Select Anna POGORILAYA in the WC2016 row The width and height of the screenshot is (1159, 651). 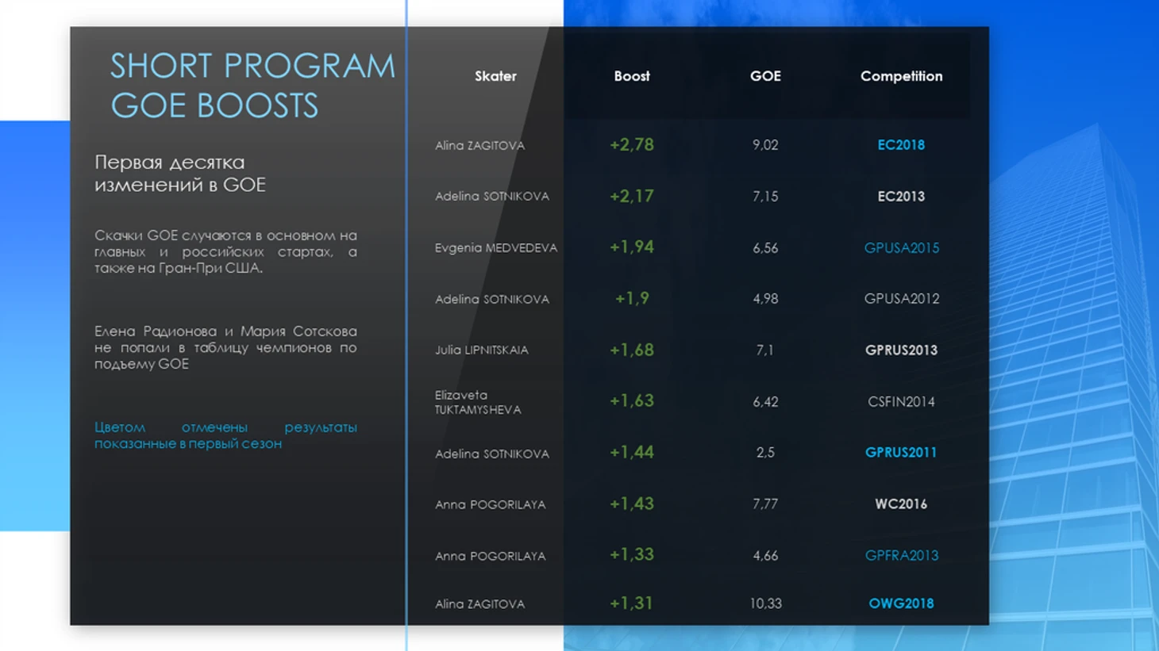click(x=490, y=505)
